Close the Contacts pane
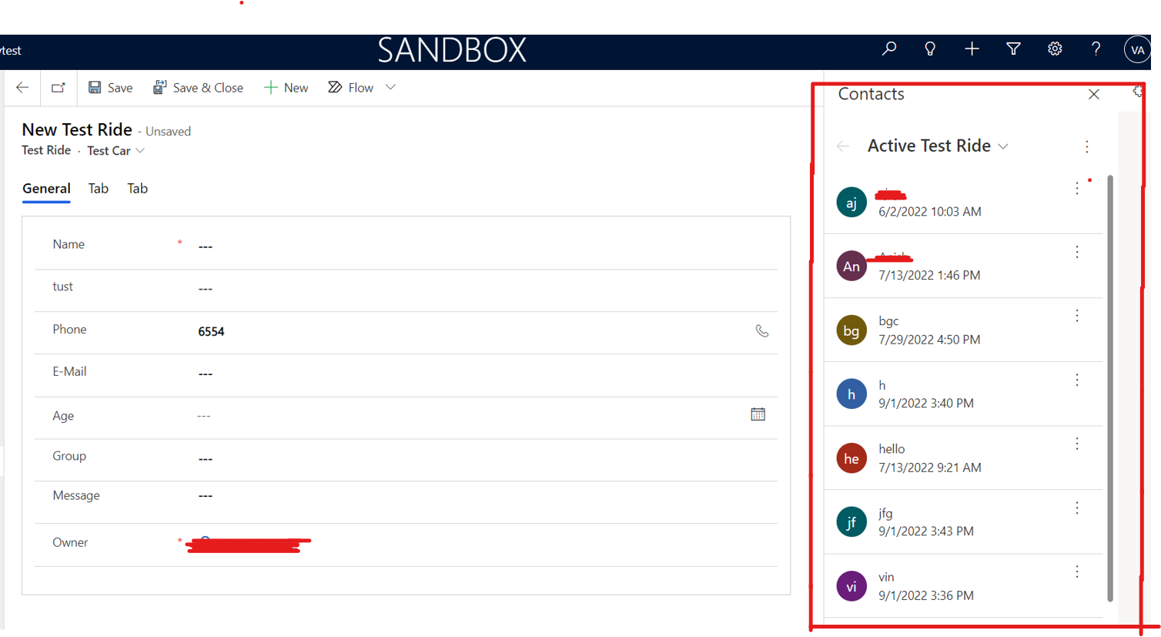 (1093, 94)
